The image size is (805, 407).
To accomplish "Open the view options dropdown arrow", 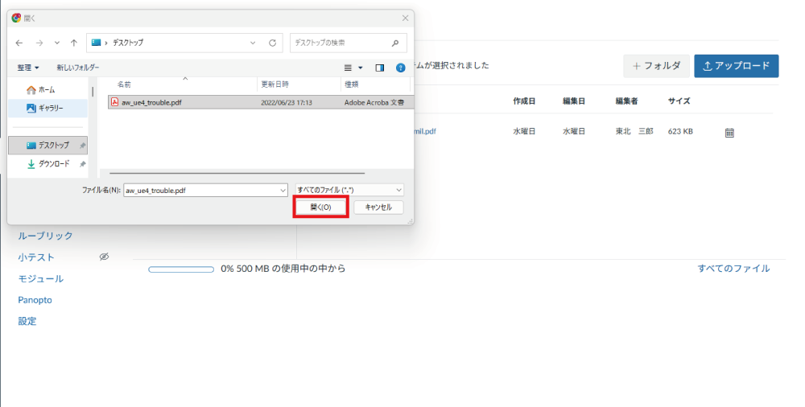I will click(x=361, y=68).
